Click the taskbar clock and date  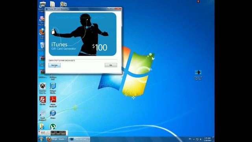[x=208, y=139]
